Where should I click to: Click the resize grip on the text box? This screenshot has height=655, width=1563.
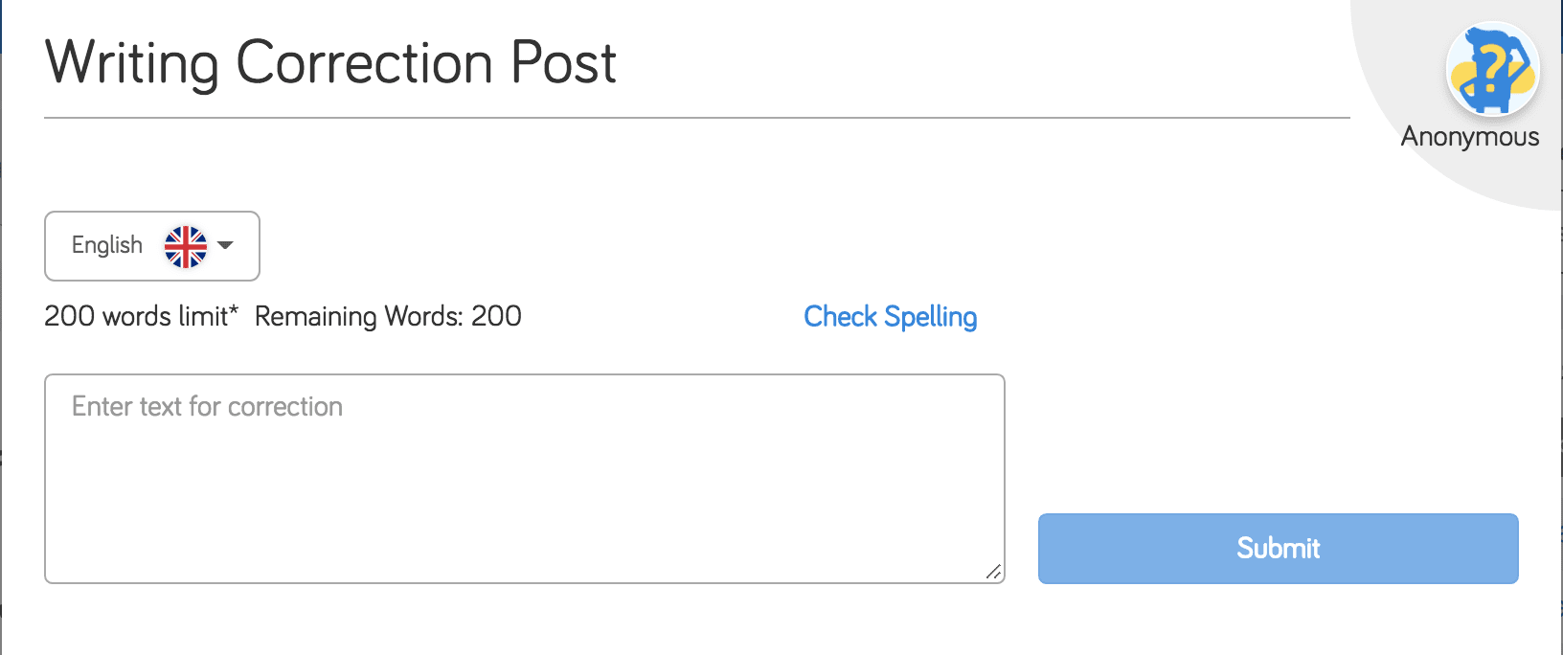tap(993, 572)
